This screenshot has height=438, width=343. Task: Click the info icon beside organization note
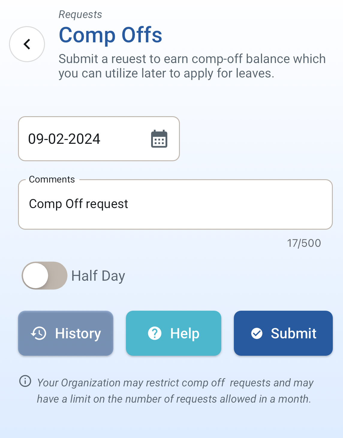25,381
